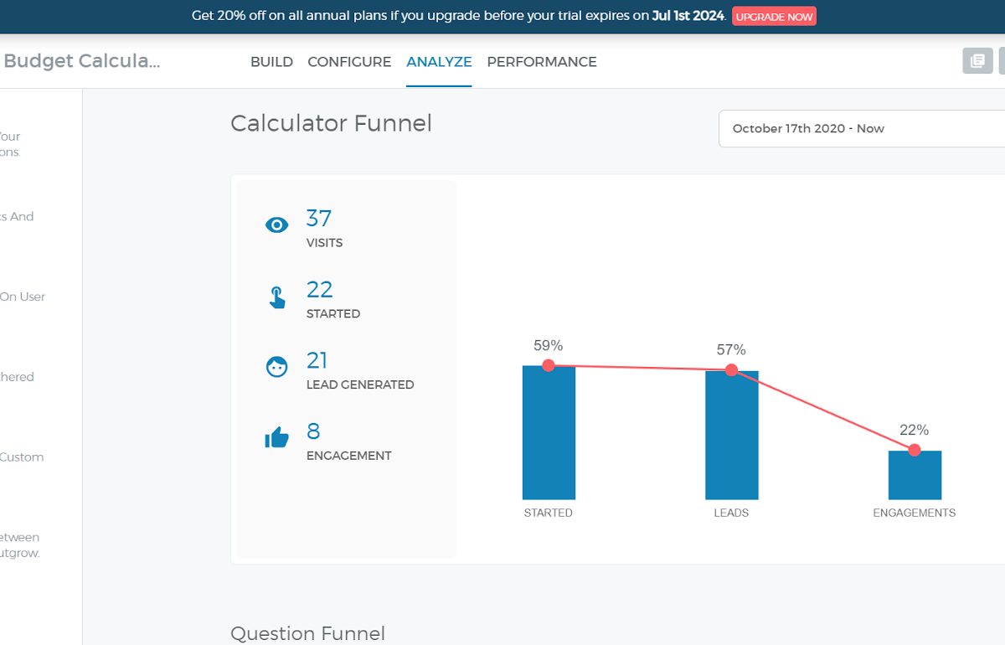1005x645 pixels.
Task: Click the Budget Calcula... project title
Action: (x=81, y=61)
